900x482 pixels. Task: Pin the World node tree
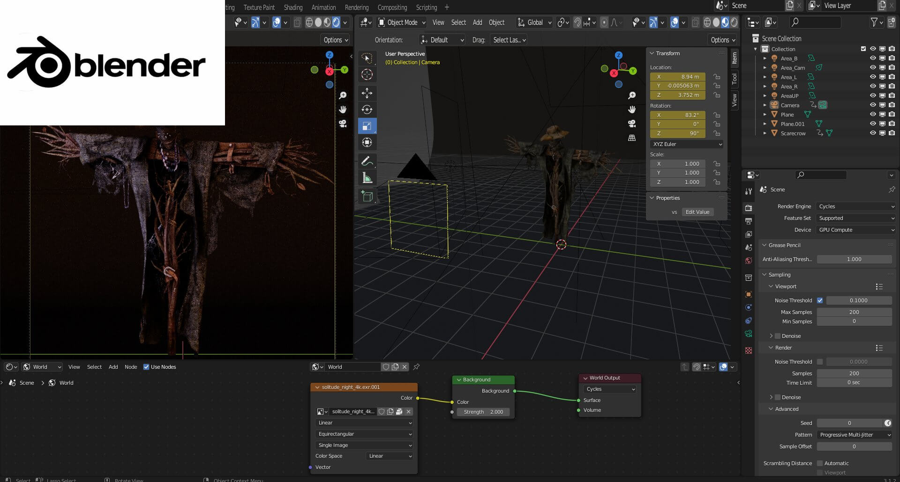416,367
